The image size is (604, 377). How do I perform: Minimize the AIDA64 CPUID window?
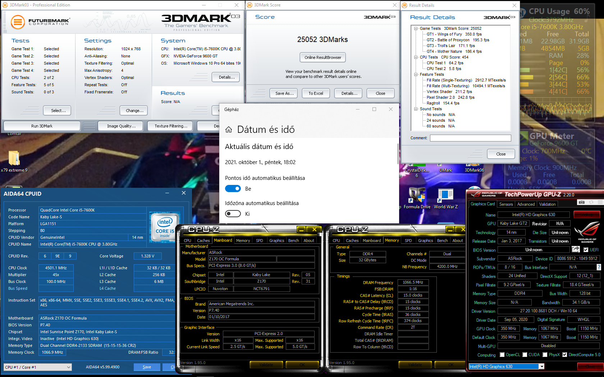[x=168, y=193]
